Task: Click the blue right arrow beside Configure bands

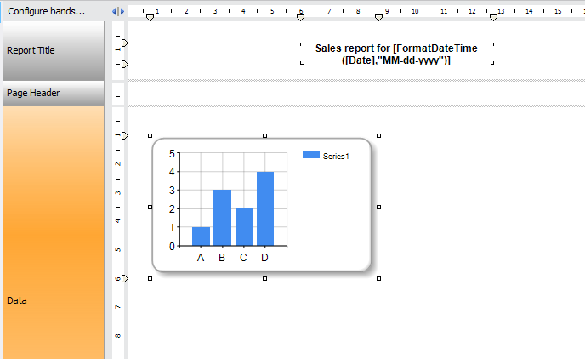Action: 122,12
